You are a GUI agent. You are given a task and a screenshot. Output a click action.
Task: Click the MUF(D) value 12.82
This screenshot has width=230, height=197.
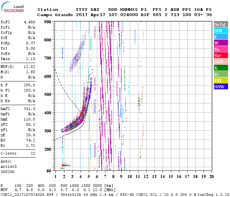(29, 67)
